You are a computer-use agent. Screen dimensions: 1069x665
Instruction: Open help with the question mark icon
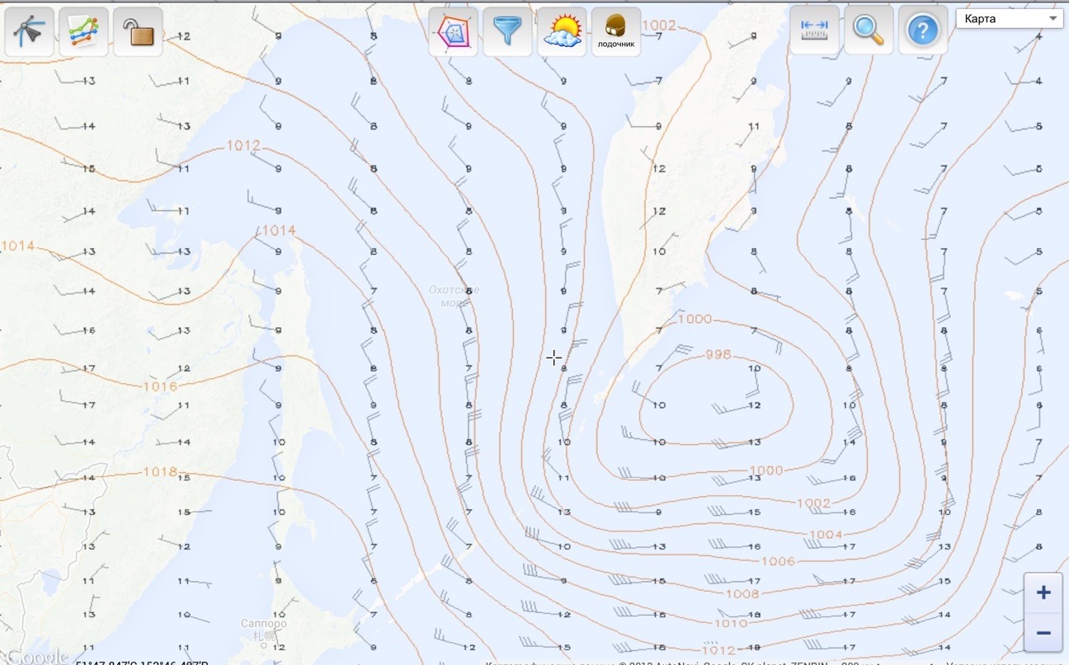click(x=922, y=30)
